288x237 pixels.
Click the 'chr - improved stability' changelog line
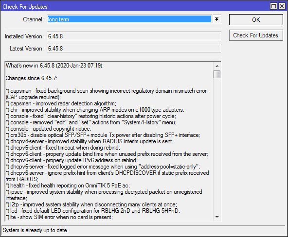[x=95, y=110]
